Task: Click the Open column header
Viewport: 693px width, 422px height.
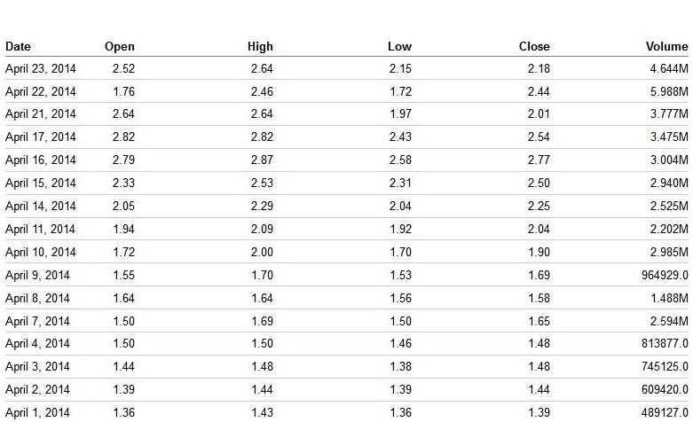Action: pos(119,46)
